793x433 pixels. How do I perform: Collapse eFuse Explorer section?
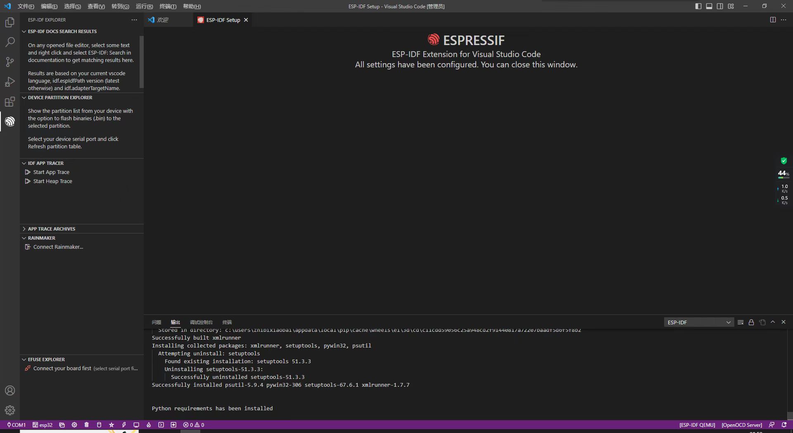[82, 359]
